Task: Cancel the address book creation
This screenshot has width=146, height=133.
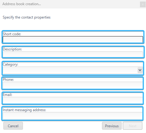Action: [13, 126]
